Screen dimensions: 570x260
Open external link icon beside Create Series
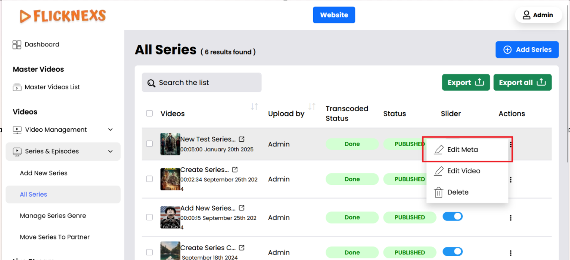tap(235, 170)
